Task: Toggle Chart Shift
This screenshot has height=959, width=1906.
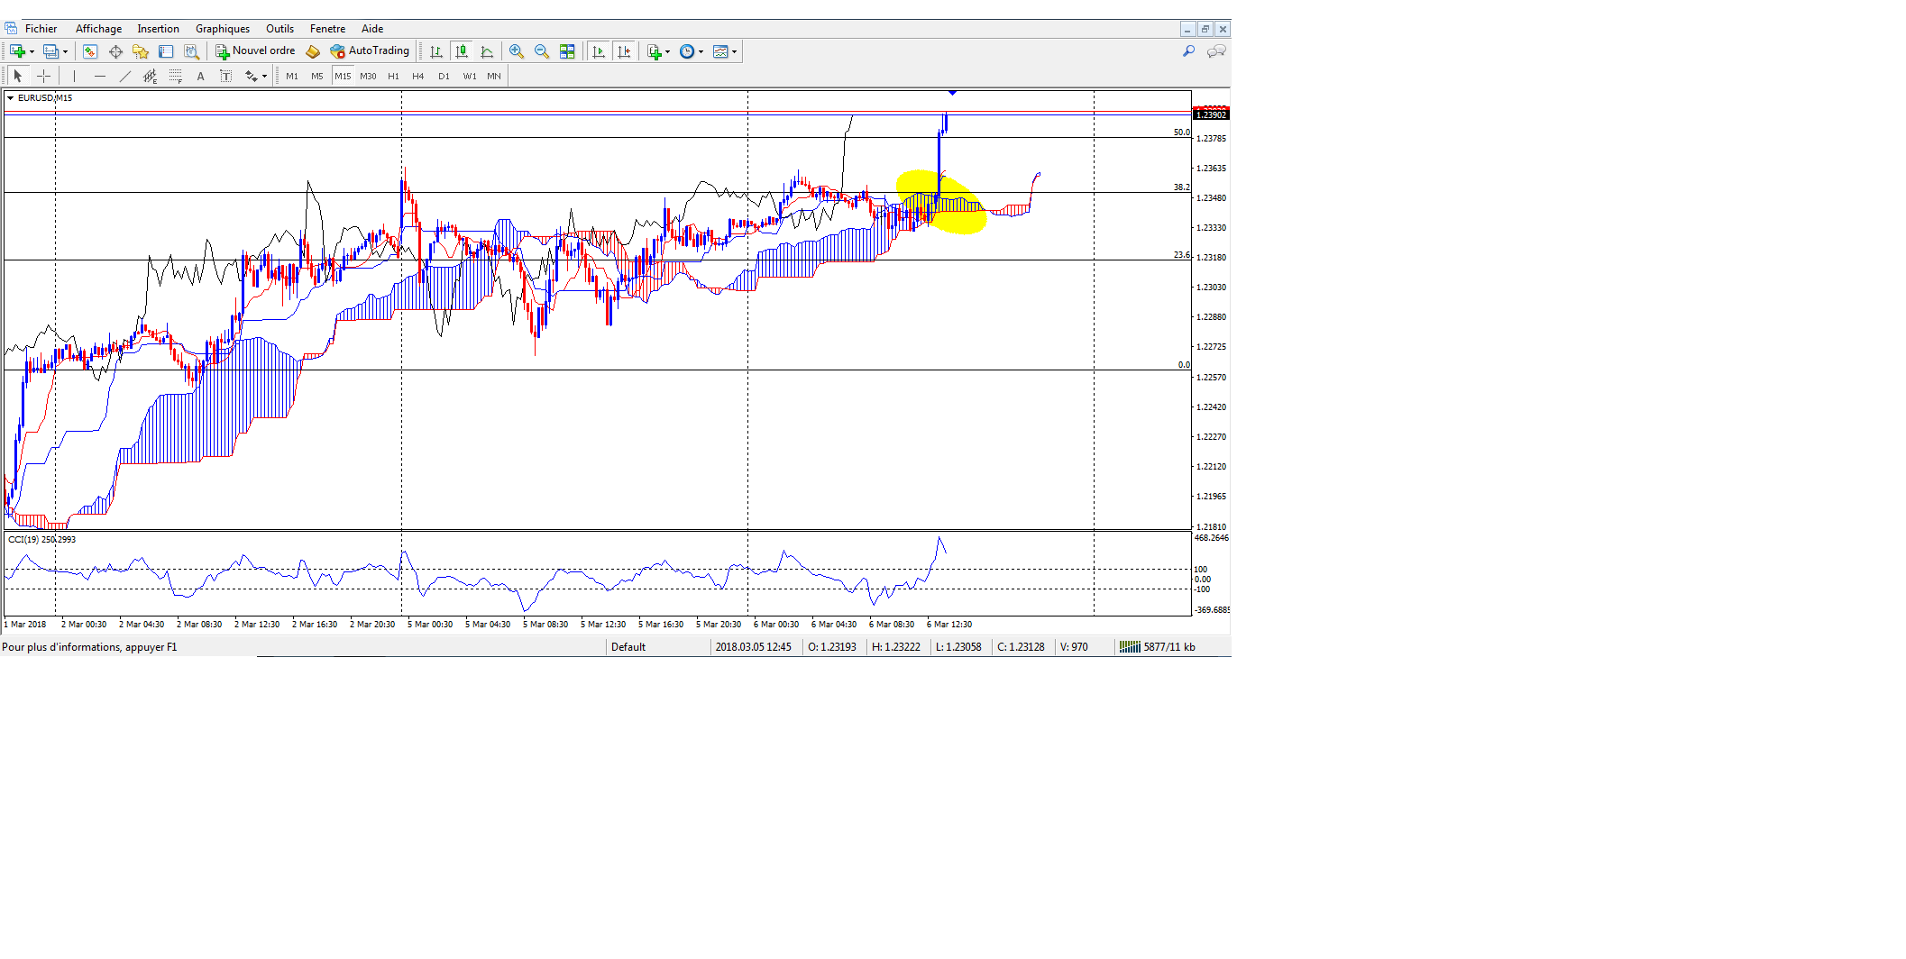Action: 624,51
